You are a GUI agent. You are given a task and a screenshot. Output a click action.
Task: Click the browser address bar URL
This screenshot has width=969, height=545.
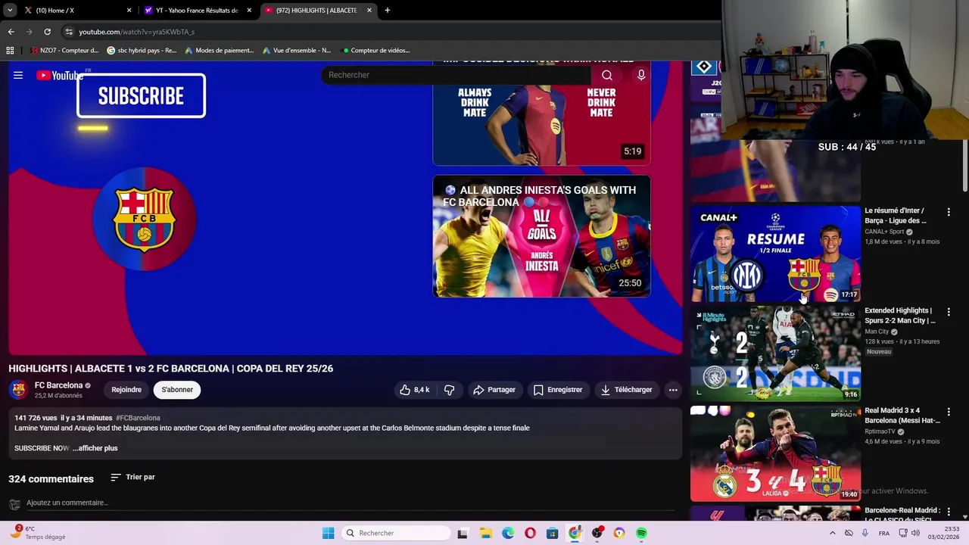pyautogui.click(x=136, y=32)
